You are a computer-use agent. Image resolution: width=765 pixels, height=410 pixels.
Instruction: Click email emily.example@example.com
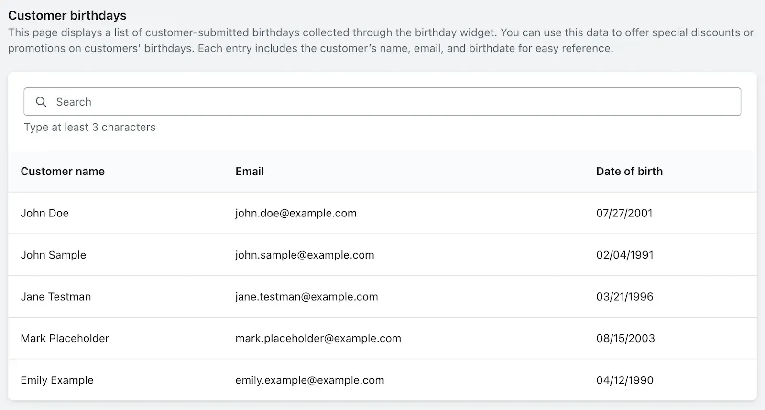click(310, 380)
